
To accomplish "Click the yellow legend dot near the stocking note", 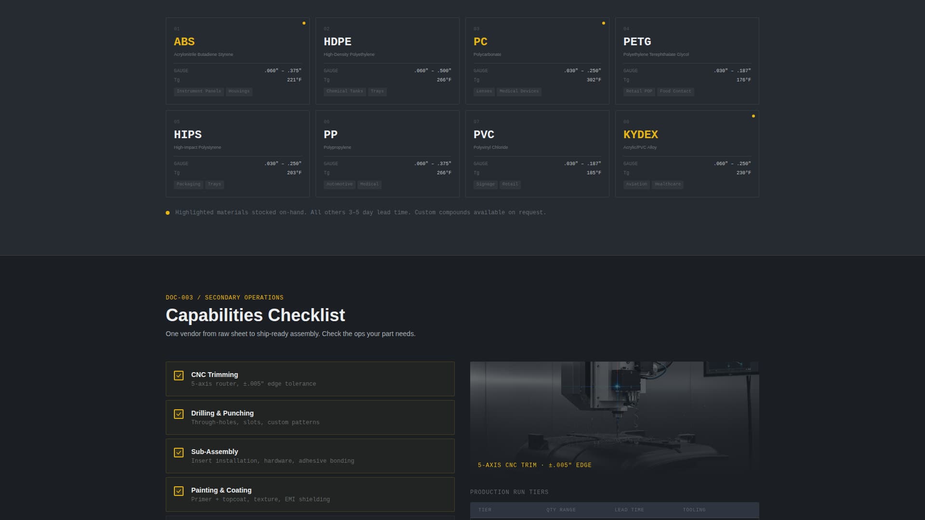I will 168,212.
